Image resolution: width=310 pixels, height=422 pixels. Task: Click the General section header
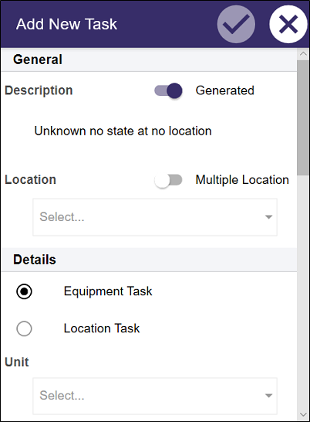[x=149, y=60]
